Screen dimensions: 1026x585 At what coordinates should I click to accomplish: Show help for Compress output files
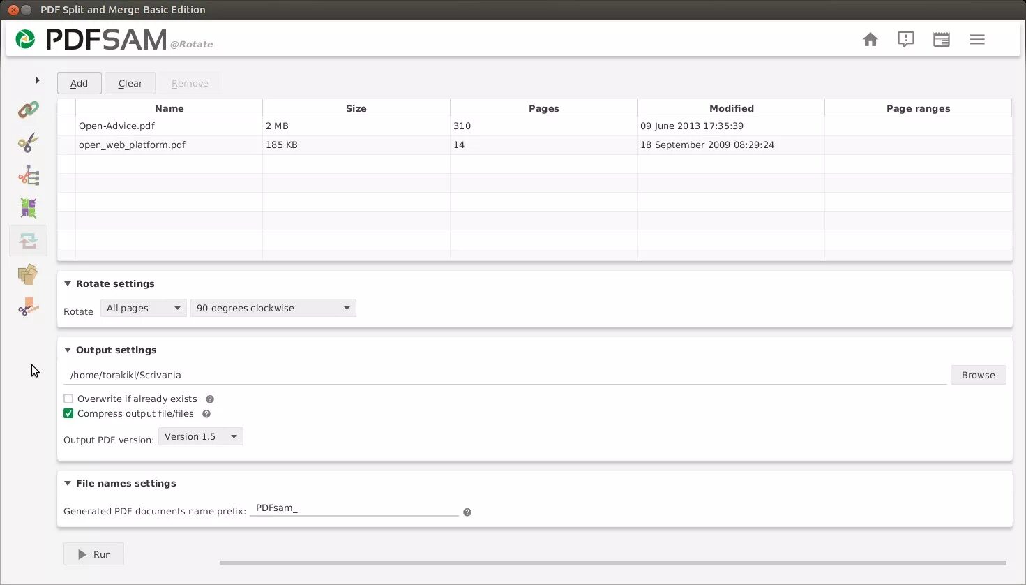click(206, 414)
